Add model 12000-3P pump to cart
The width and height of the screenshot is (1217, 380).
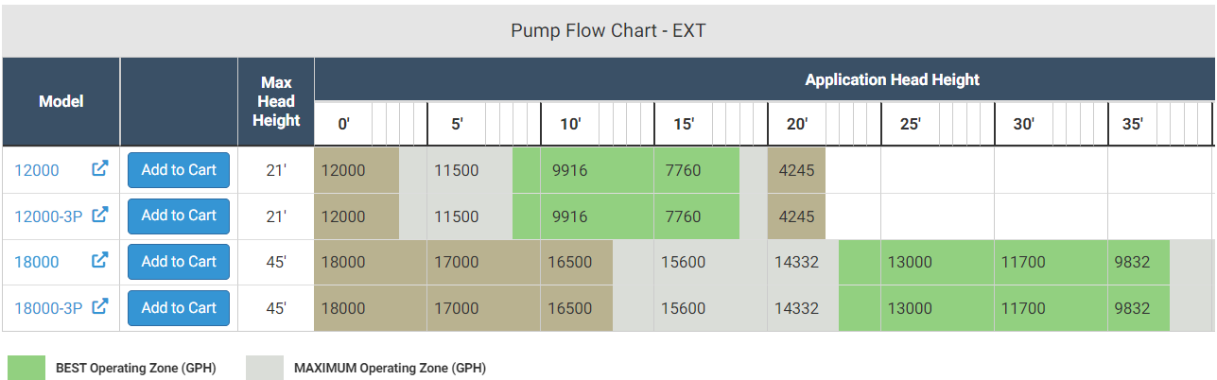(179, 216)
